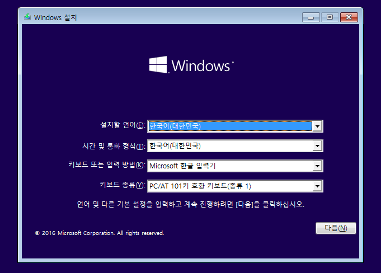The height and width of the screenshot is (273, 381).
Task: Click the 설치할 언어(E) label
Action: click(x=123, y=125)
